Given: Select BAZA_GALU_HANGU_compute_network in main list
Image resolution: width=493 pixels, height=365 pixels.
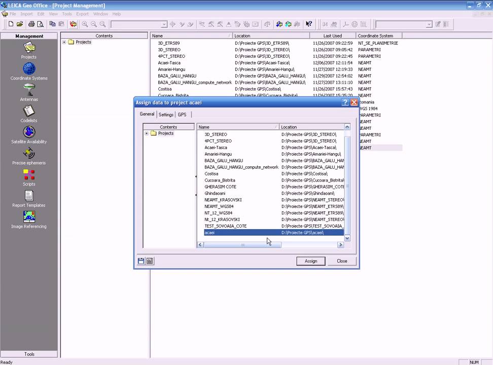Looking at the screenshot, I should [x=195, y=82].
